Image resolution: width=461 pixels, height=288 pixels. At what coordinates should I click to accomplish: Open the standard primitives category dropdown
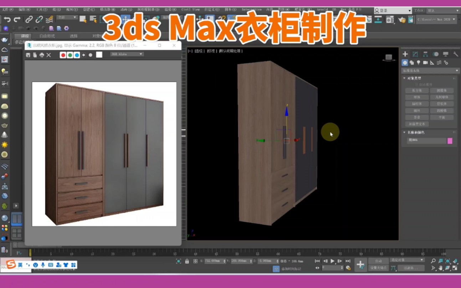point(431,71)
